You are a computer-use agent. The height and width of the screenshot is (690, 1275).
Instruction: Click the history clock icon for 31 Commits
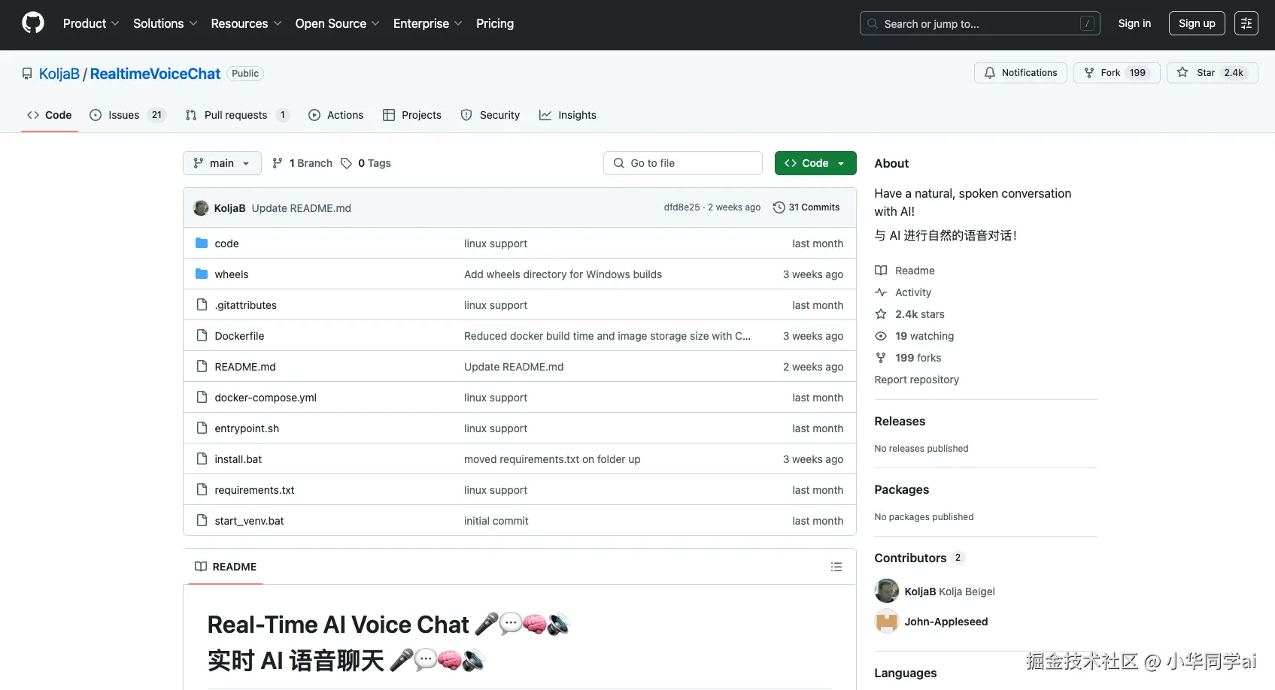pos(779,207)
